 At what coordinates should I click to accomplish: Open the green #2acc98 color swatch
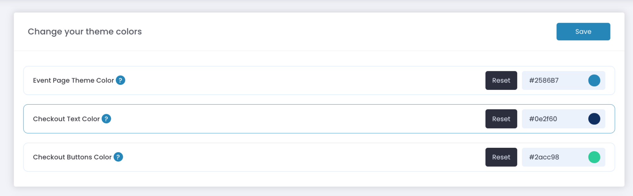pos(594,157)
